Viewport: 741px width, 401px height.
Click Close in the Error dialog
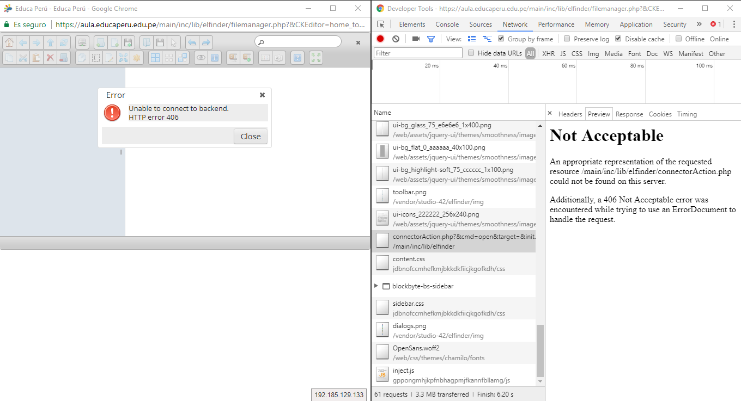pos(250,137)
